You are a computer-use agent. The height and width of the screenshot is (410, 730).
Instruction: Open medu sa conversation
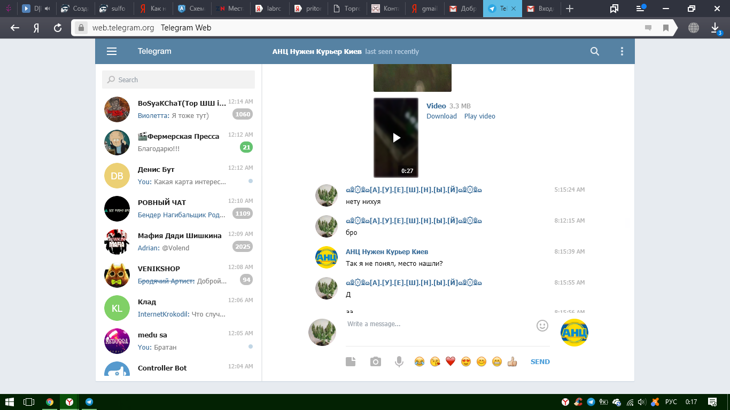pyautogui.click(x=178, y=341)
